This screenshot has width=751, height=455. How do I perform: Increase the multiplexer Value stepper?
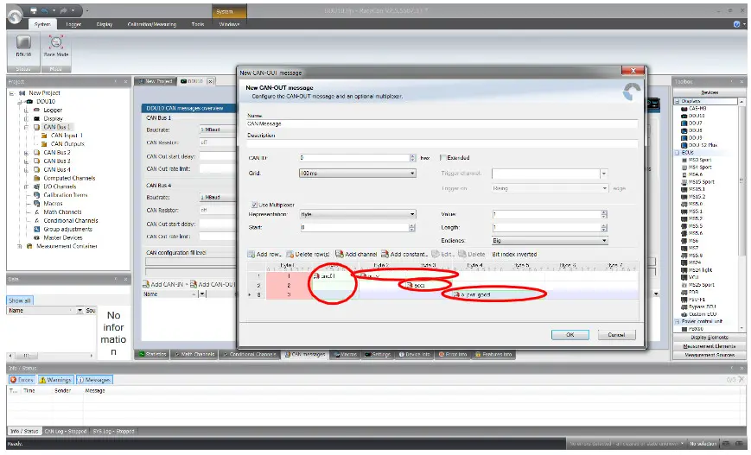coord(604,212)
